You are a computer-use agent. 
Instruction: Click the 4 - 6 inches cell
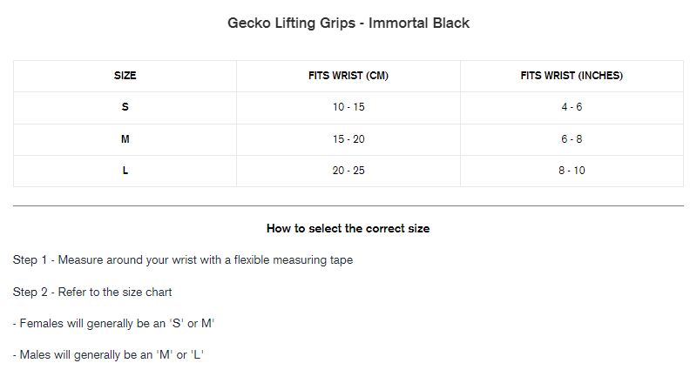click(x=572, y=107)
